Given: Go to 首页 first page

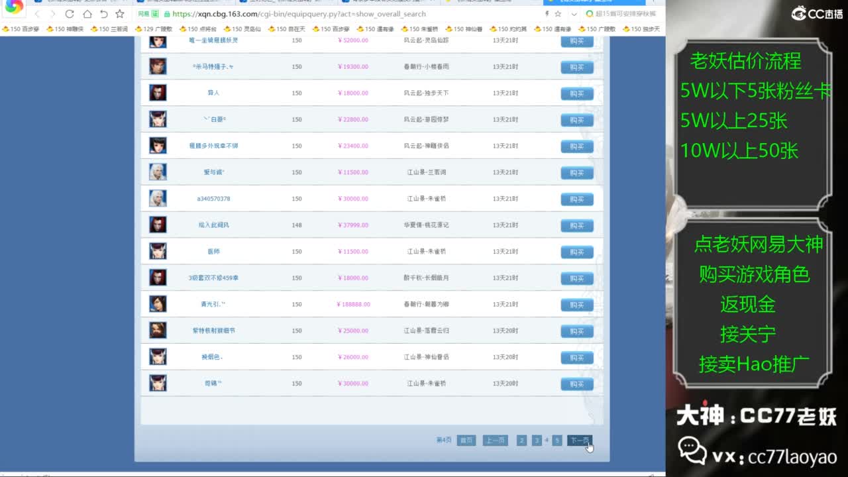Looking at the screenshot, I should pos(466,441).
